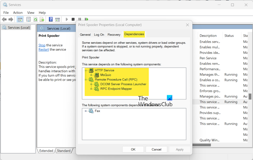
Task: Click the horizontal scrollbar thumb in Services list
Action: [x=202, y=145]
